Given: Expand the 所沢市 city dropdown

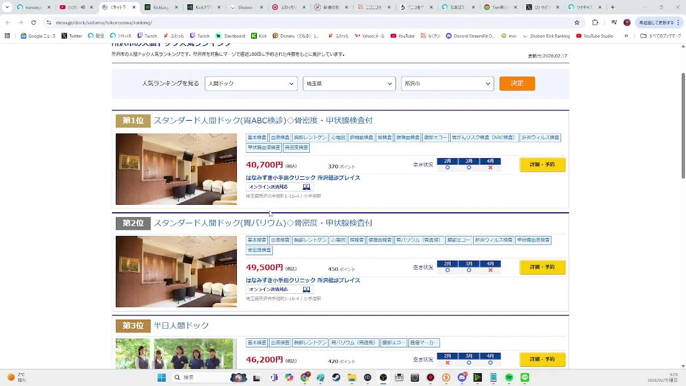Looking at the screenshot, I should point(447,84).
